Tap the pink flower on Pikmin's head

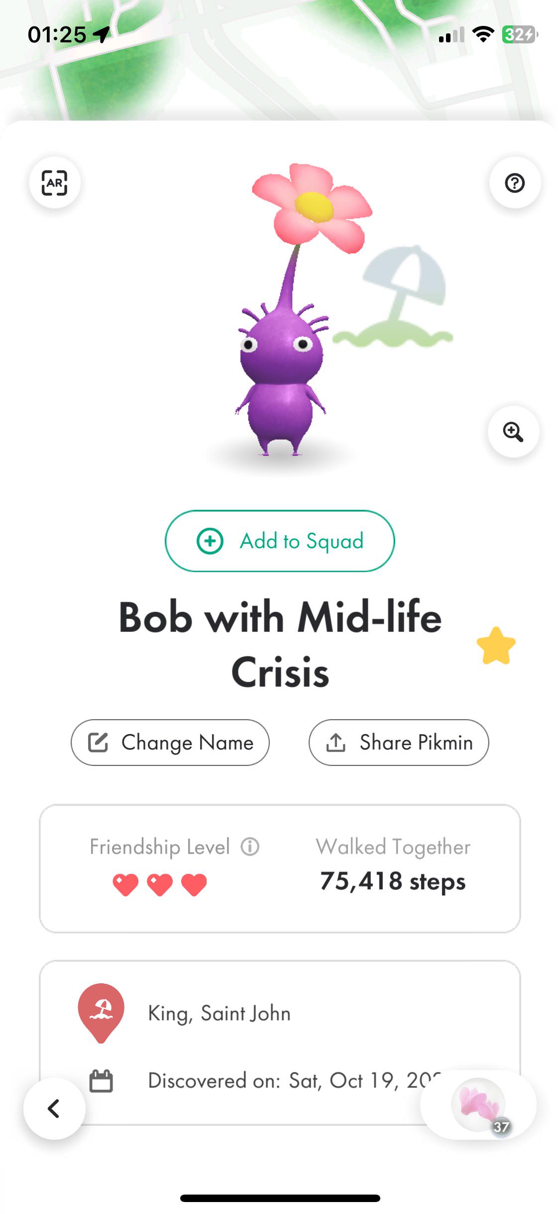tap(313, 207)
